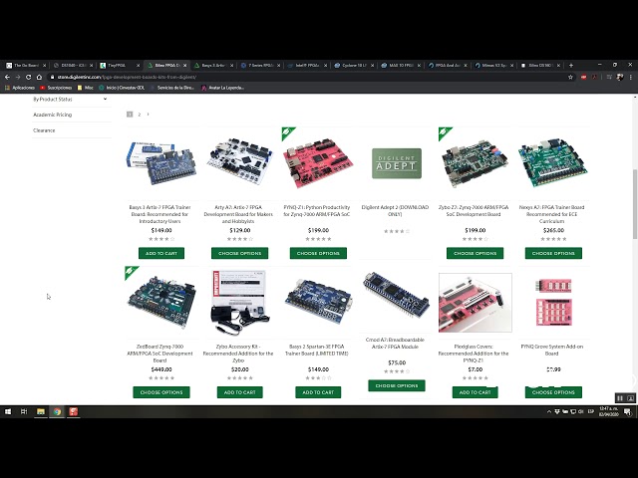Open the Avatar La Leyenda bookmark
This screenshot has width=638, height=478.
pyautogui.click(x=222, y=88)
